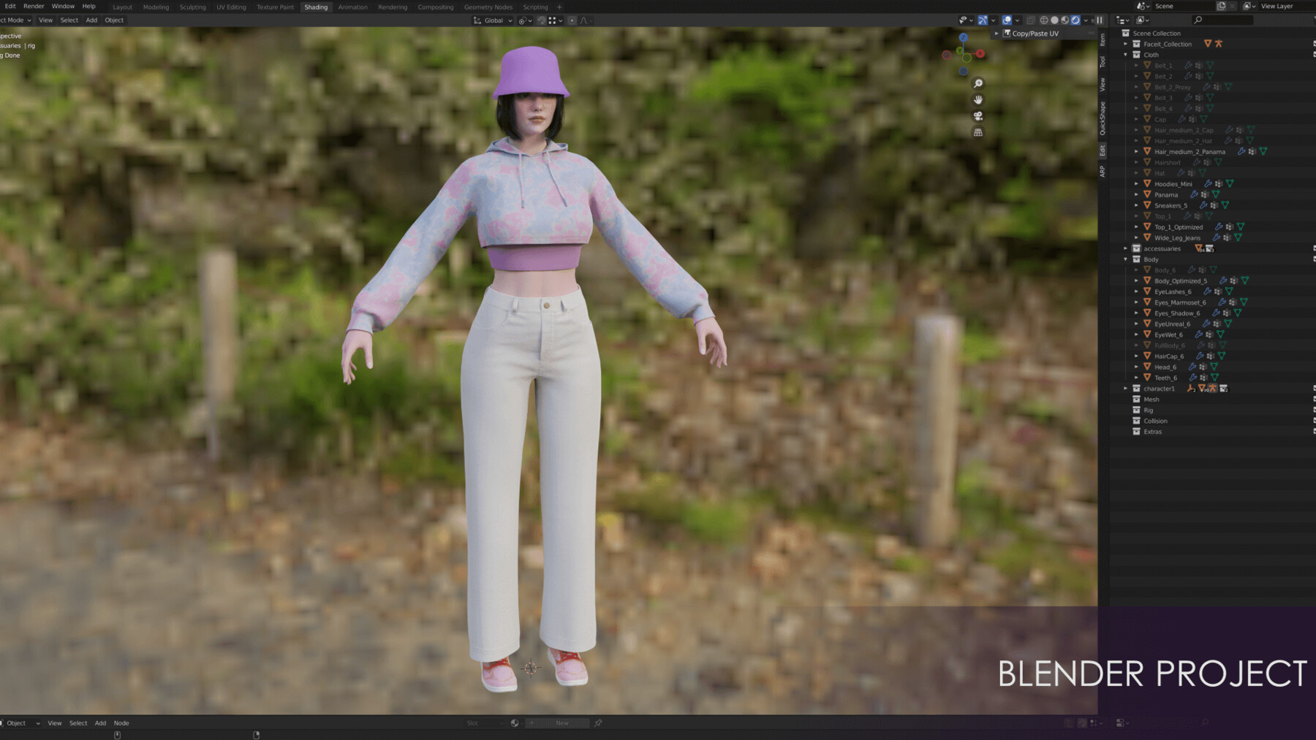Switch to the Animation workspace tab
The width and height of the screenshot is (1316, 740).
[352, 7]
